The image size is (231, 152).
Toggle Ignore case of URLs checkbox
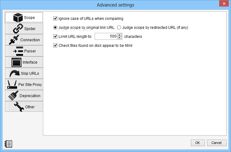coord(55,19)
